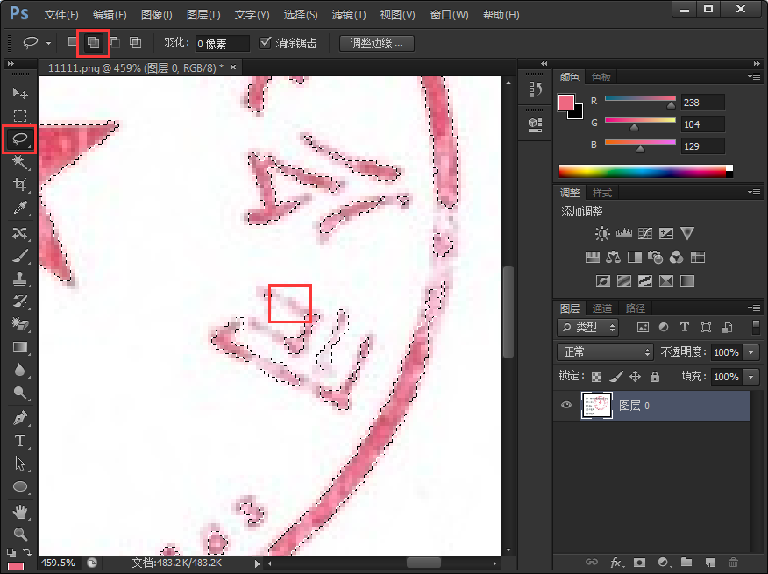Select the Eyedropper tool

[x=19, y=208]
